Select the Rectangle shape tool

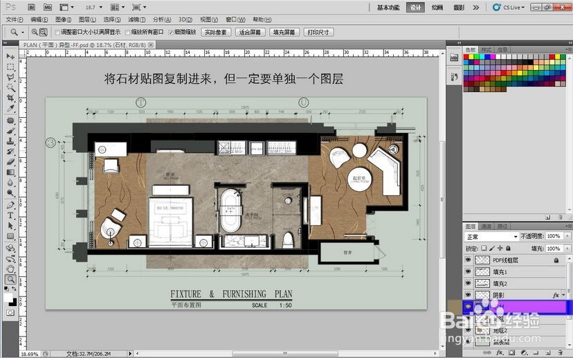[x=10, y=236]
